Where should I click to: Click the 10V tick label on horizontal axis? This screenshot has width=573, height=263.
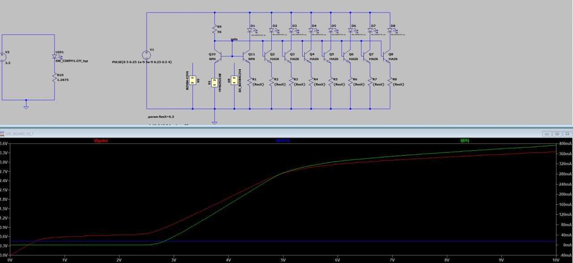[556, 259]
